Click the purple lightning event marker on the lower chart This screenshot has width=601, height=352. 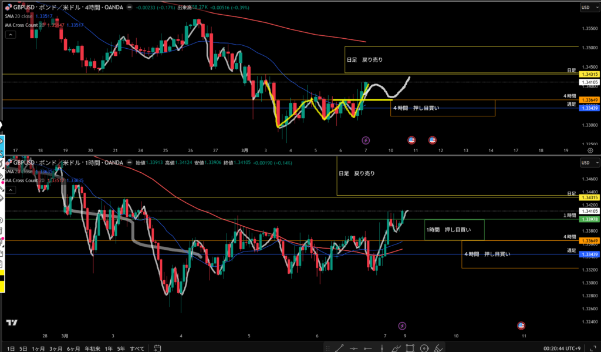click(402, 326)
